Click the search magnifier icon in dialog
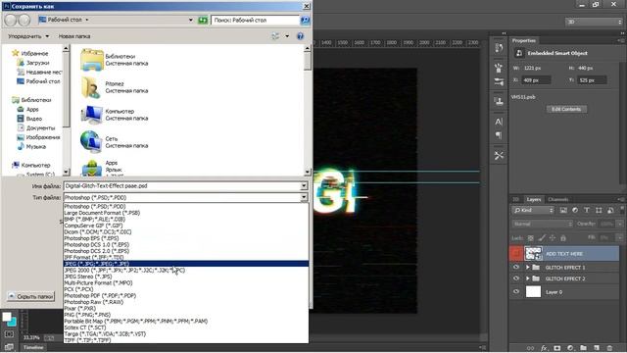The image size is (627, 353). click(x=305, y=20)
